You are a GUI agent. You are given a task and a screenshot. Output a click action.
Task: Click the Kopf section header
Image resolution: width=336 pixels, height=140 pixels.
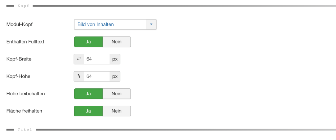(23, 6)
